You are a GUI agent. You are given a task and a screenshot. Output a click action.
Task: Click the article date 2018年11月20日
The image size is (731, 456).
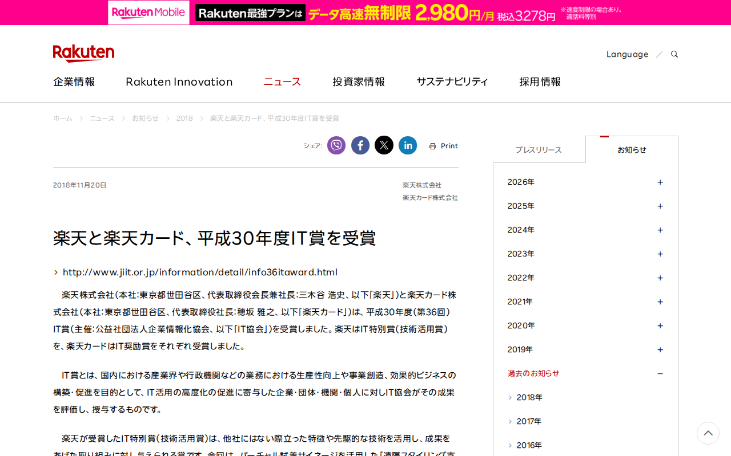click(x=80, y=185)
